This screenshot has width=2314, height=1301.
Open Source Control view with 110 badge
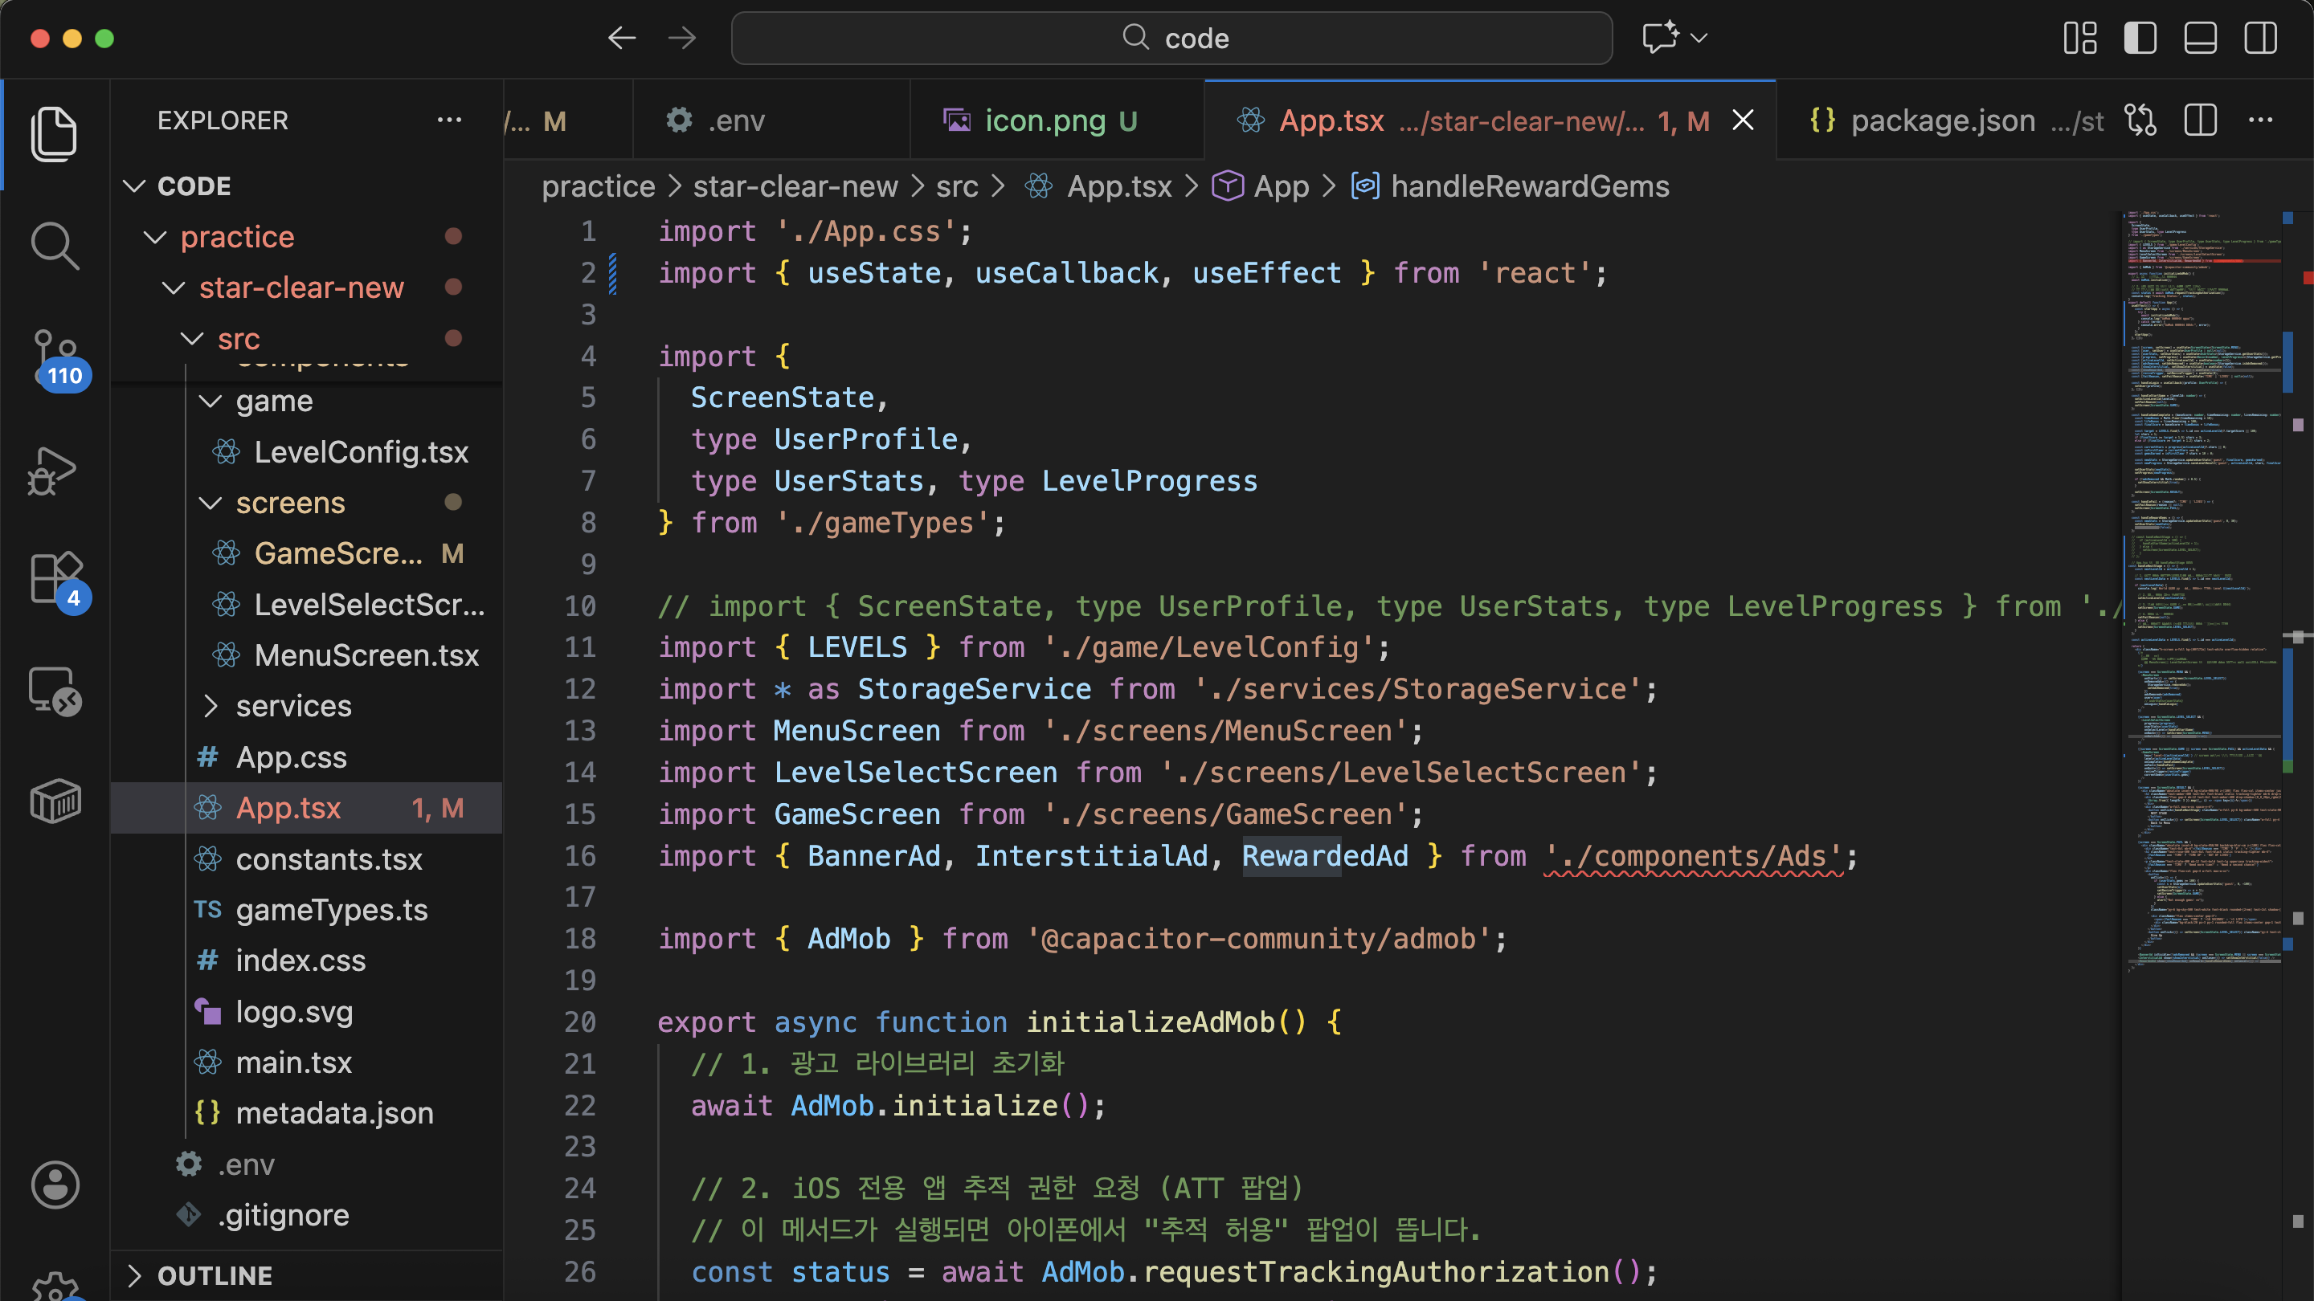point(54,357)
